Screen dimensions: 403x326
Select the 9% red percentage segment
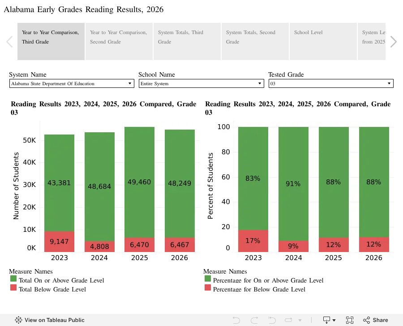click(293, 246)
